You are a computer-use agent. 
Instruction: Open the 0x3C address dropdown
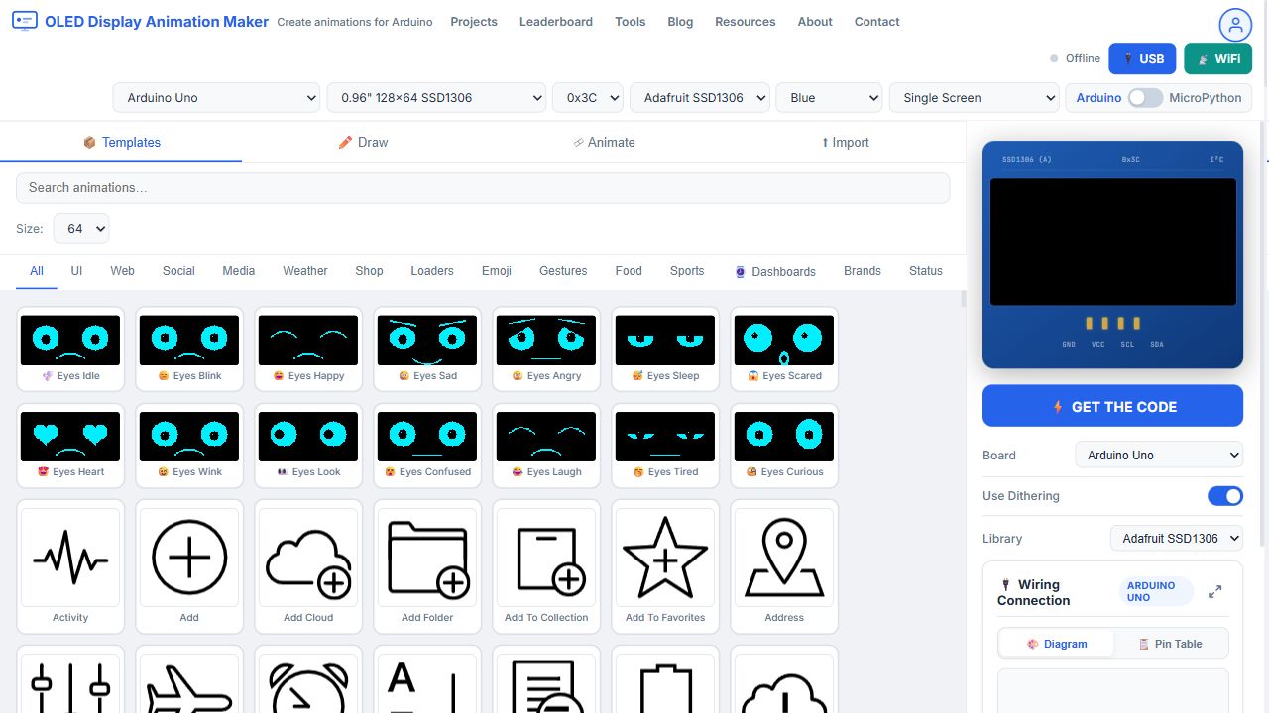[x=588, y=98]
